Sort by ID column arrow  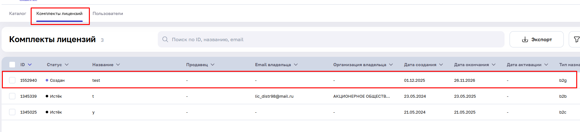point(30,65)
